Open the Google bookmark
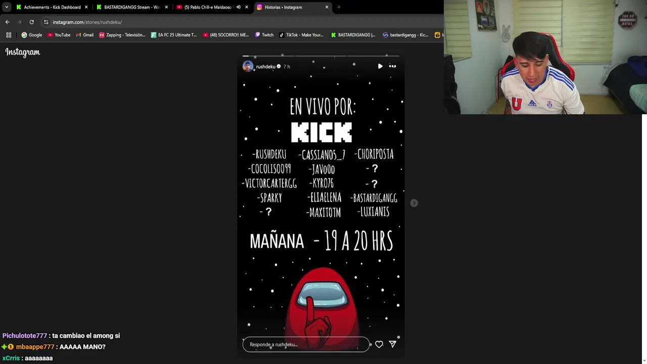The width and height of the screenshot is (647, 364). (31, 35)
